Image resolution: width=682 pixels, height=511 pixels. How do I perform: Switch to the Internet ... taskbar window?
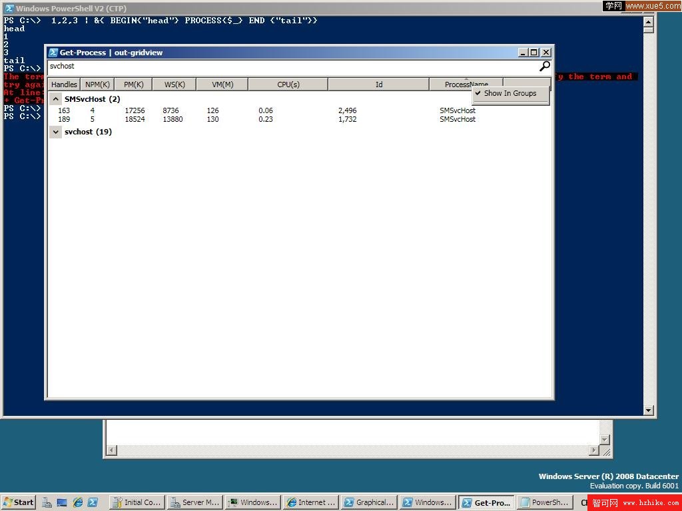click(311, 502)
